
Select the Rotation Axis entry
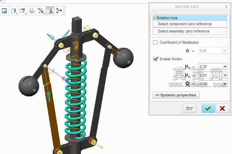(190, 18)
